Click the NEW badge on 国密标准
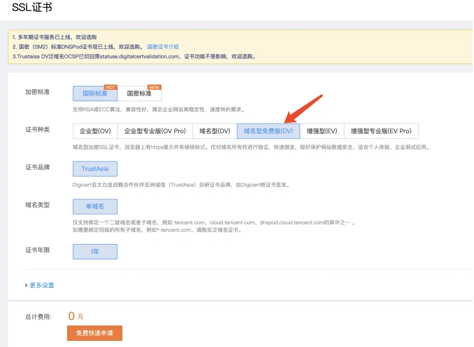The image size is (474, 347). [154, 88]
